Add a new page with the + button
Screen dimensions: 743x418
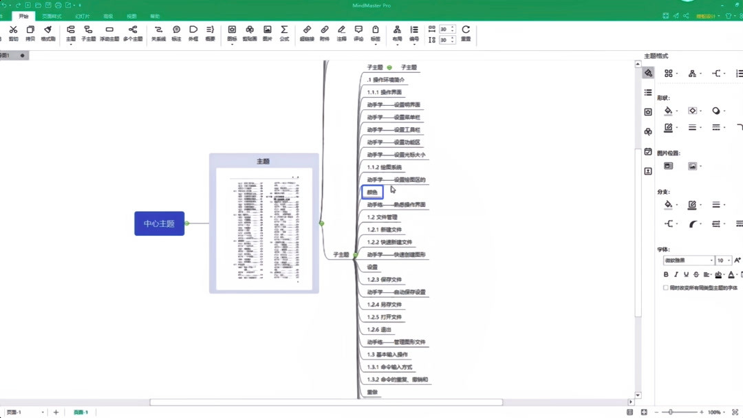point(56,412)
